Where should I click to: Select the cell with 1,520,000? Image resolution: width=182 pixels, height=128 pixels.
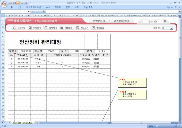tap(85, 63)
